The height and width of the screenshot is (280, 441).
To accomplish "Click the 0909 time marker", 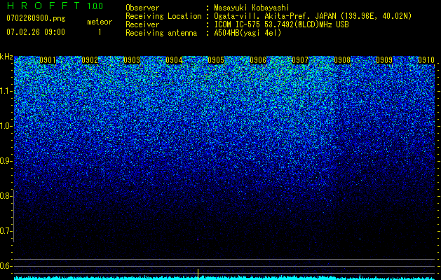I will click(x=384, y=60).
